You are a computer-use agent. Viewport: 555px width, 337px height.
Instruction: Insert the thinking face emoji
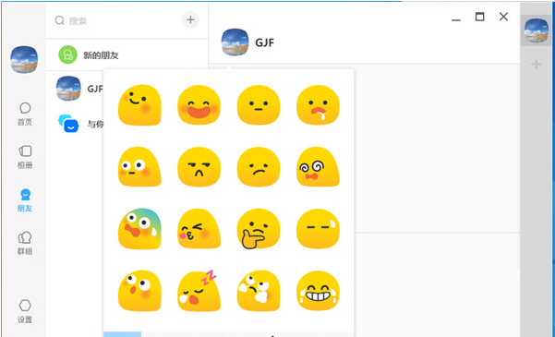258,229
